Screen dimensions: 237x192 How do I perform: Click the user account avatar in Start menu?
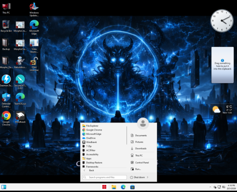click(143, 123)
